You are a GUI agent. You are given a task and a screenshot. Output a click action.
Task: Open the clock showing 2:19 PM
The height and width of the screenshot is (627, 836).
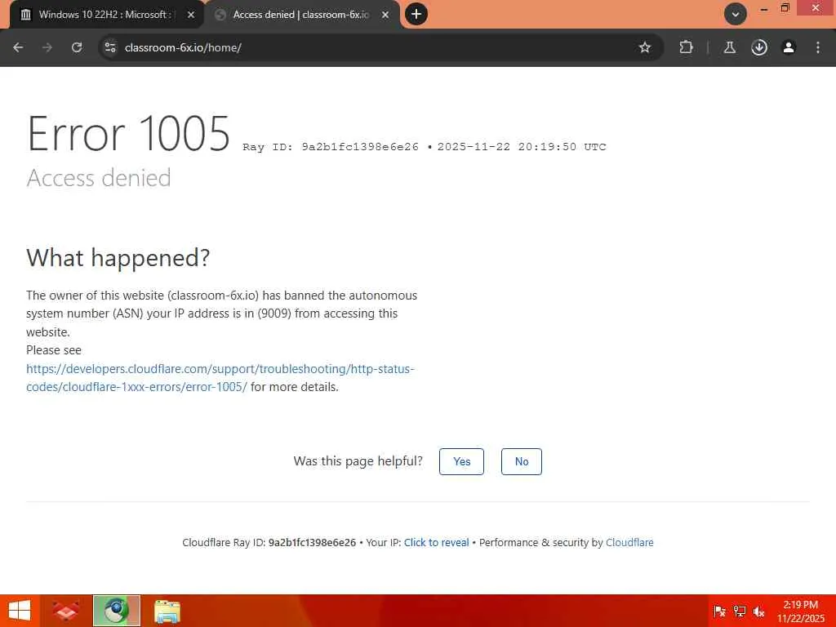click(800, 611)
